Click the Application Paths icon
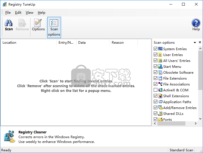Screen dimensions: 203x153 click(160, 102)
